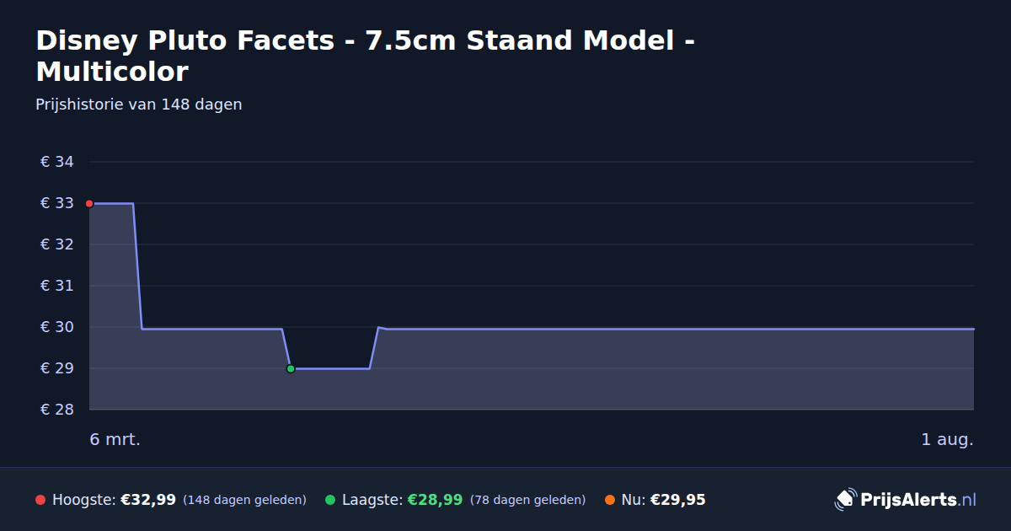Click the green dot beside Laagste
The width and height of the screenshot is (1011, 531).
(330, 500)
